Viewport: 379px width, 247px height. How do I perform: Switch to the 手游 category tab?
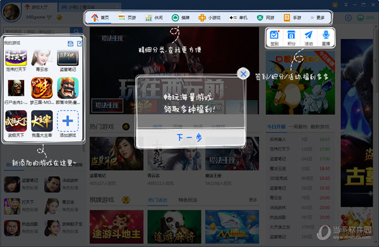pos(292,18)
